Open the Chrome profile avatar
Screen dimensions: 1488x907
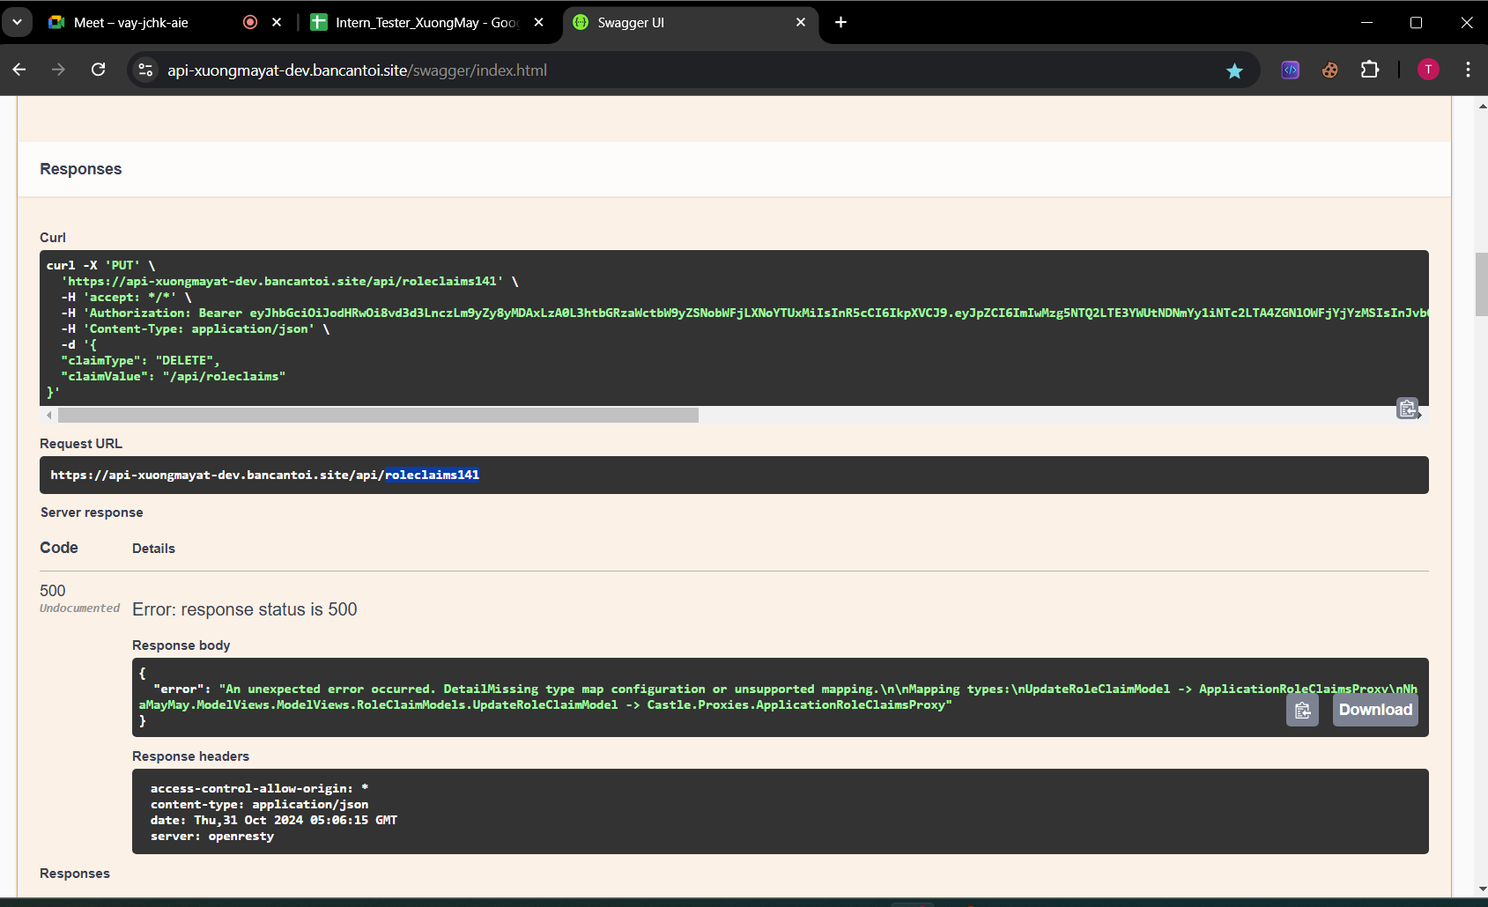[x=1428, y=70]
